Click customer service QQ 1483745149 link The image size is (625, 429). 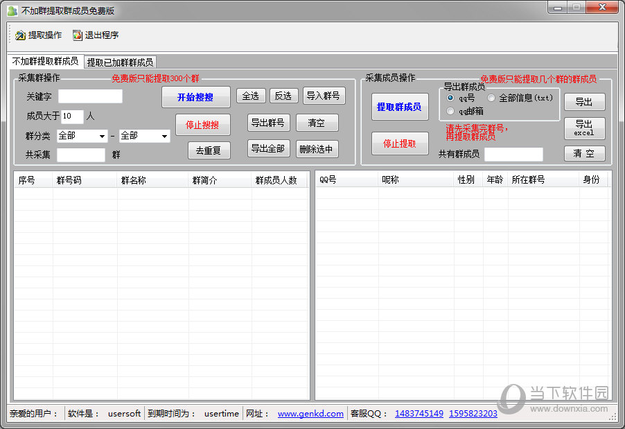point(419,414)
